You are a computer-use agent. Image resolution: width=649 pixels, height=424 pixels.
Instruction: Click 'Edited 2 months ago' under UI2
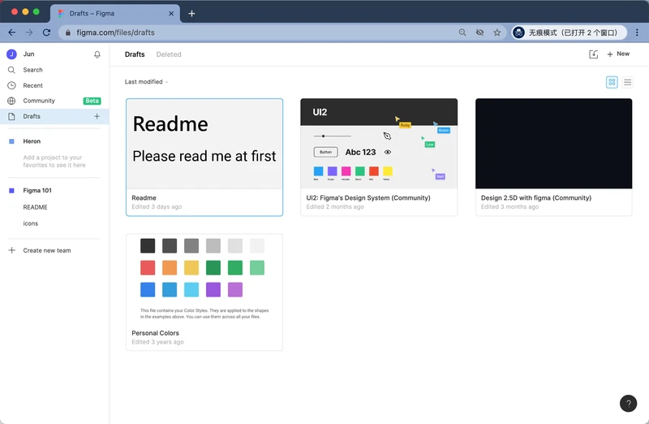click(335, 207)
